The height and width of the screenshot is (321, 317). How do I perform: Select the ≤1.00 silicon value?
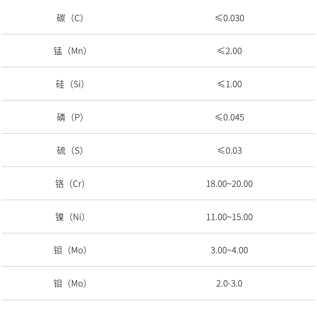tap(230, 84)
